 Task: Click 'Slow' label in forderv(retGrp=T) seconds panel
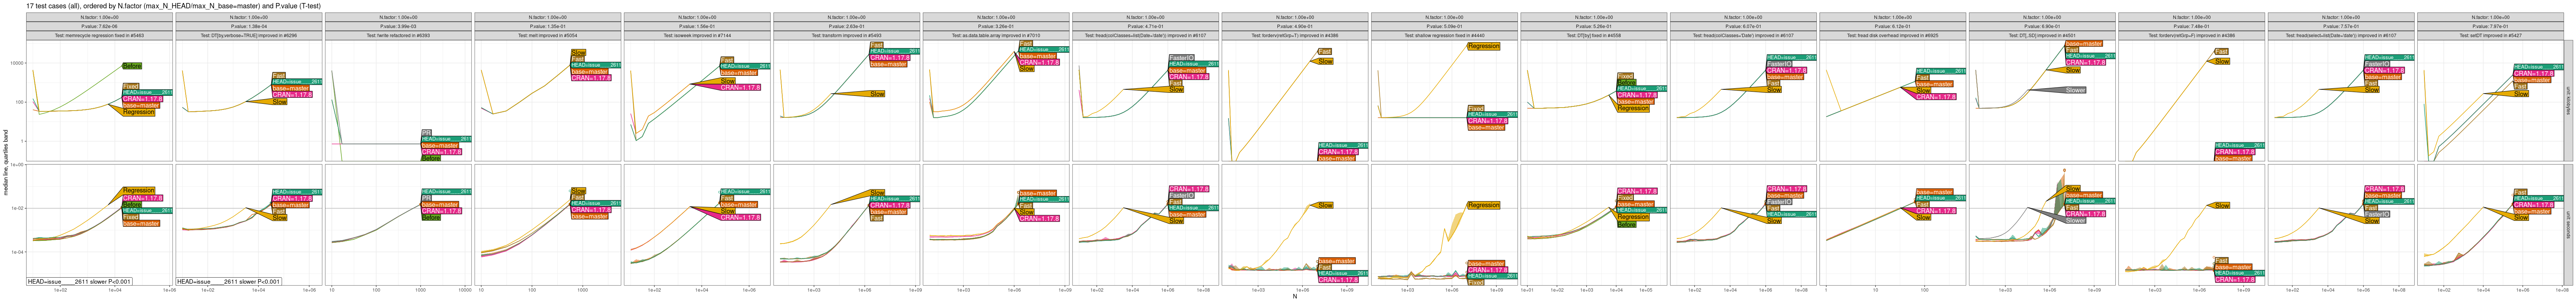coord(1325,205)
